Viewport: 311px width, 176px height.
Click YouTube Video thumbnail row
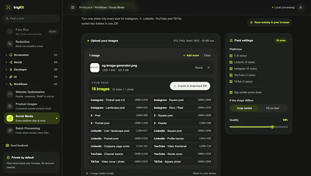[182, 146]
